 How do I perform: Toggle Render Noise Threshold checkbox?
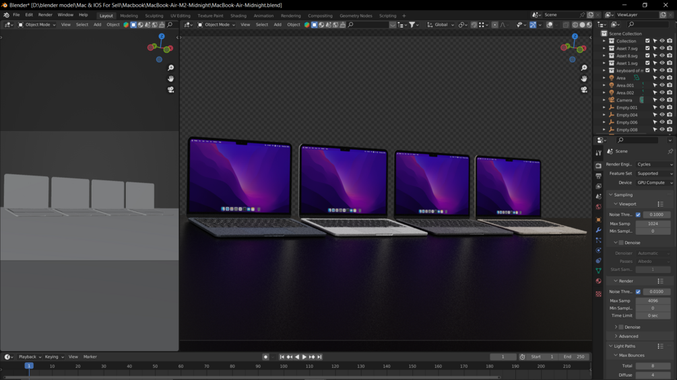(638, 292)
